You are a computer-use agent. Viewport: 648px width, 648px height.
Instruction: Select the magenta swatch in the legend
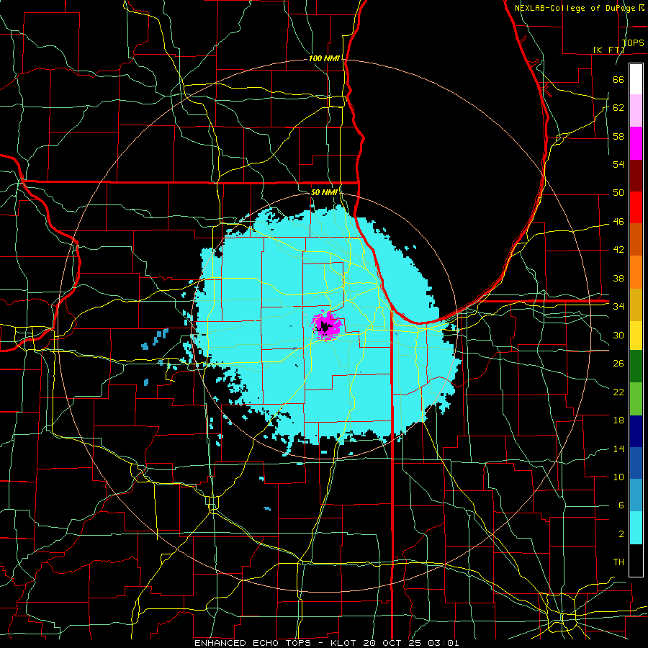tap(636, 143)
